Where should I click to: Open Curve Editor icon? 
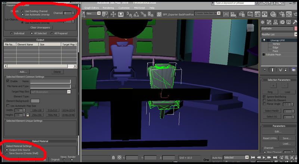[x=258, y=14]
